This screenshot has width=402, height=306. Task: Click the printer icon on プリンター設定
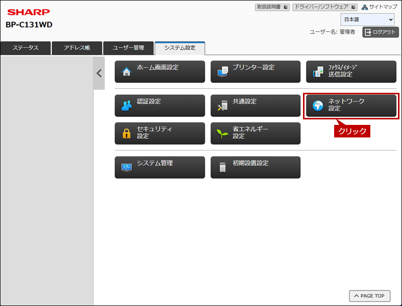(x=223, y=72)
